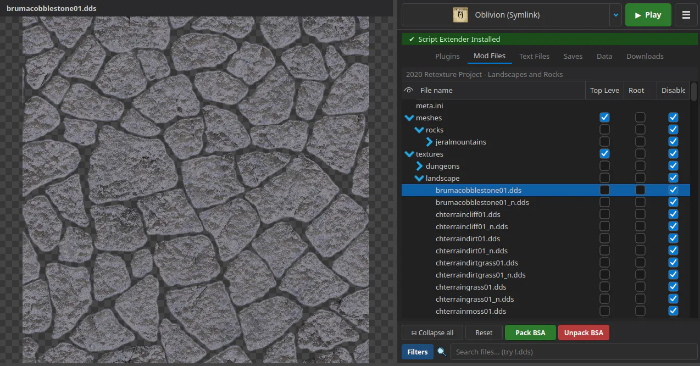Toggle Disable checkbox for the rocks row
700x366 pixels.
[x=673, y=130]
